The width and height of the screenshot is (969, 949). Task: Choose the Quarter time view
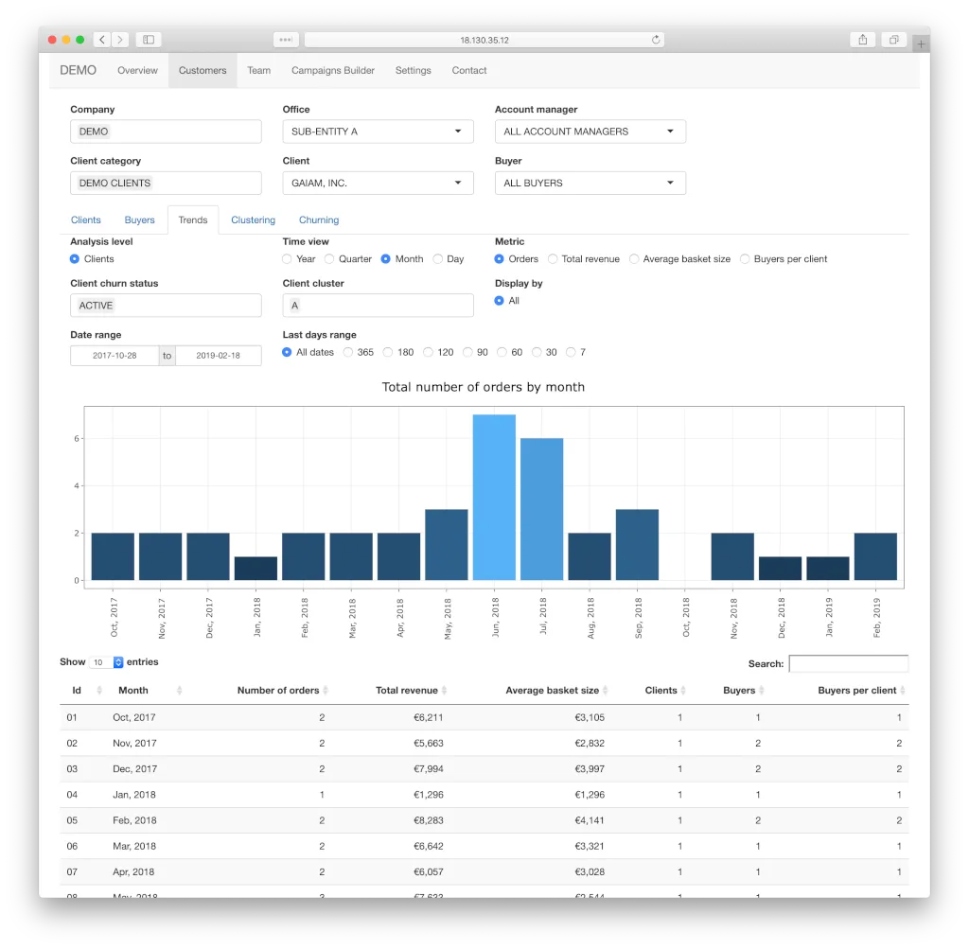pyautogui.click(x=329, y=259)
